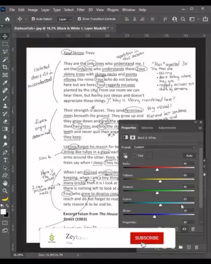
Task: Enable the Tint checkbox
Action: [135, 156]
